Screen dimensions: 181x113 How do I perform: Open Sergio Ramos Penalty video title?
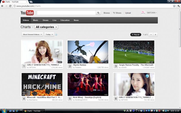[136, 65]
